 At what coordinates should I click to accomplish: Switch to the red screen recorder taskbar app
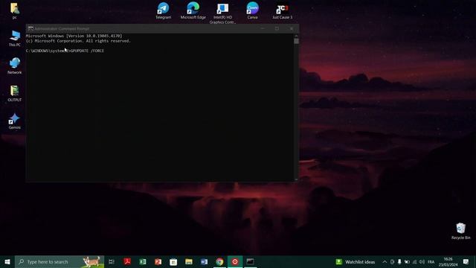tap(235, 261)
